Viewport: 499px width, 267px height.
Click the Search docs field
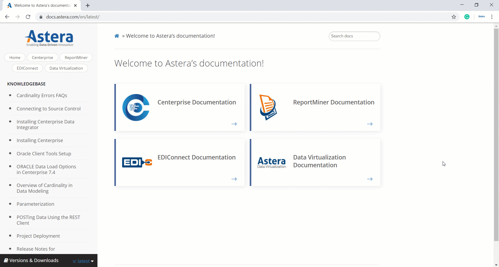[x=354, y=36]
